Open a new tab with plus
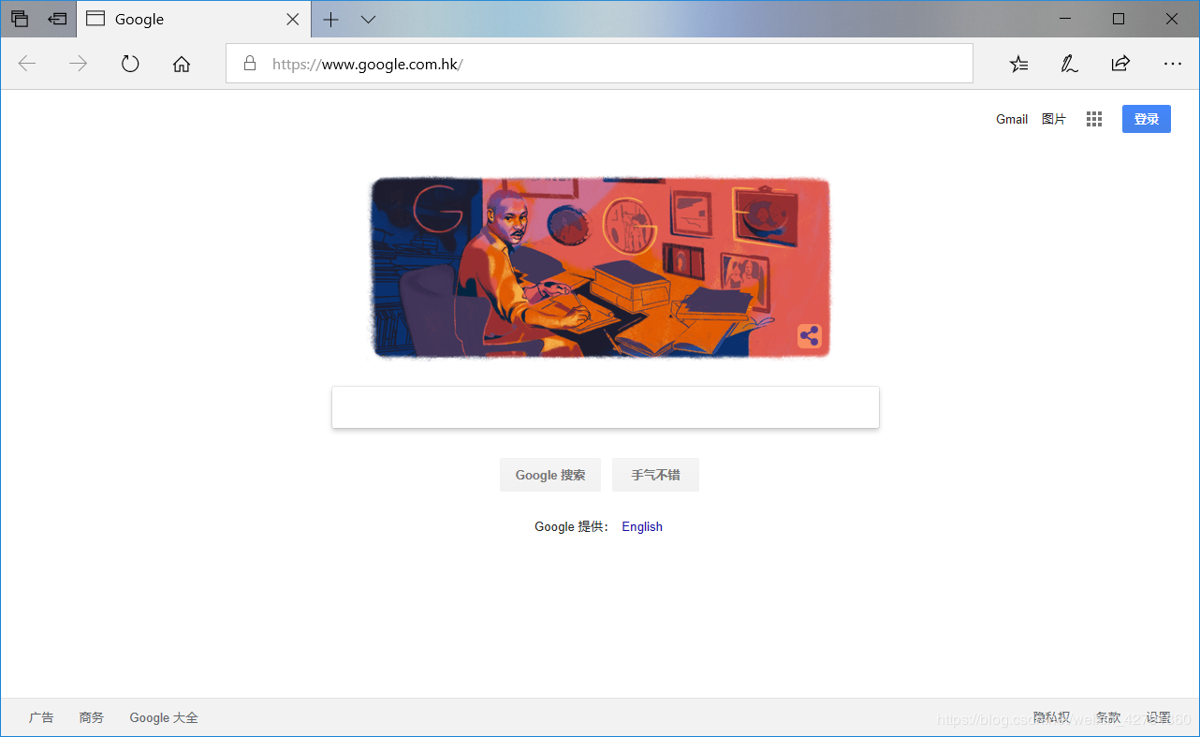 330,19
